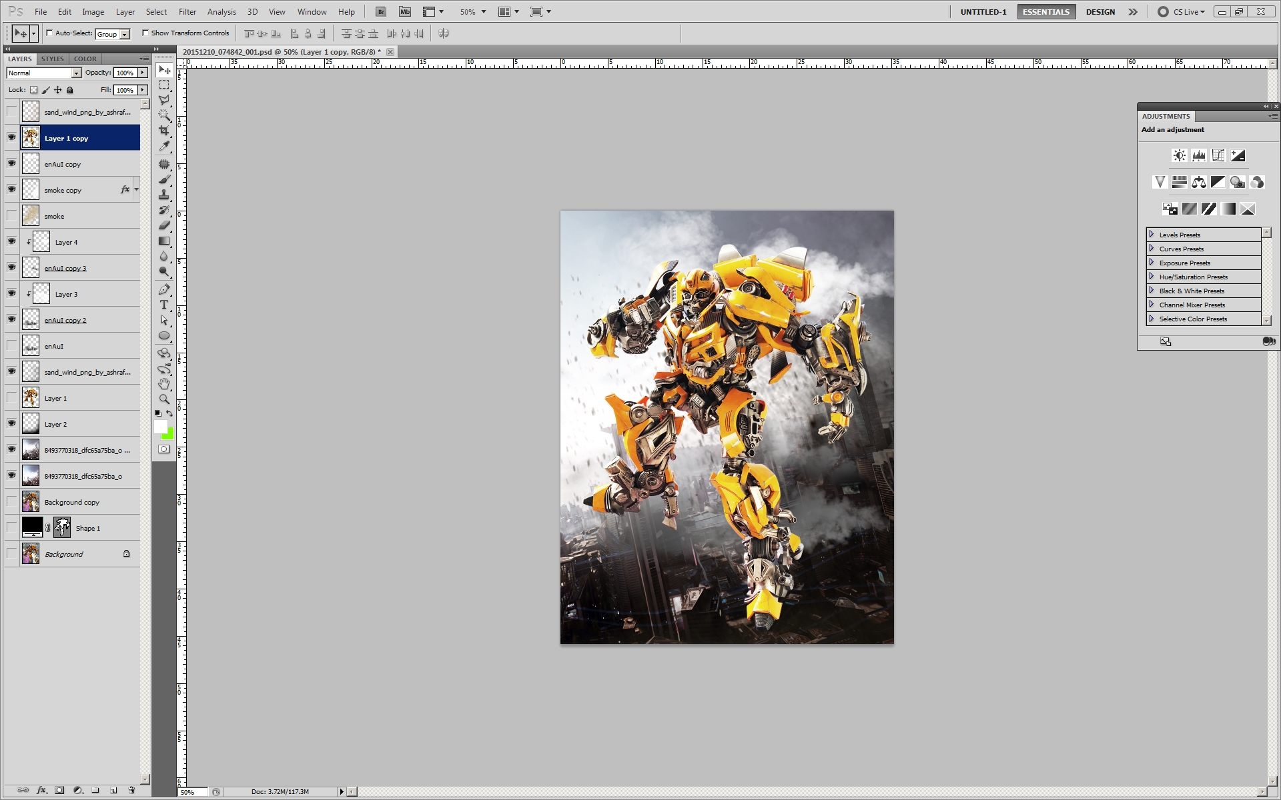Show the Layer 1 layer
This screenshot has width=1281, height=800.
(11, 397)
